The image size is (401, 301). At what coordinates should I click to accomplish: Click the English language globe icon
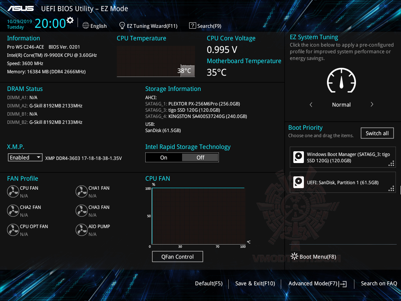coord(85,26)
